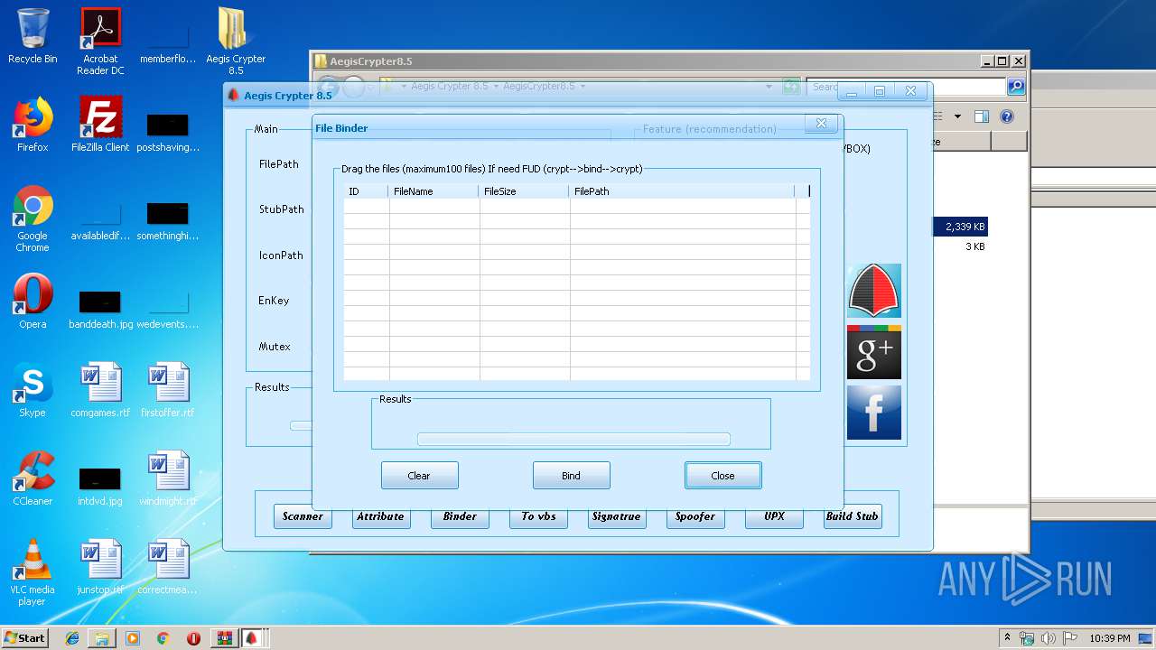Open availabledif... desktop file
The width and height of the screenshot is (1156, 650).
pyautogui.click(x=100, y=220)
